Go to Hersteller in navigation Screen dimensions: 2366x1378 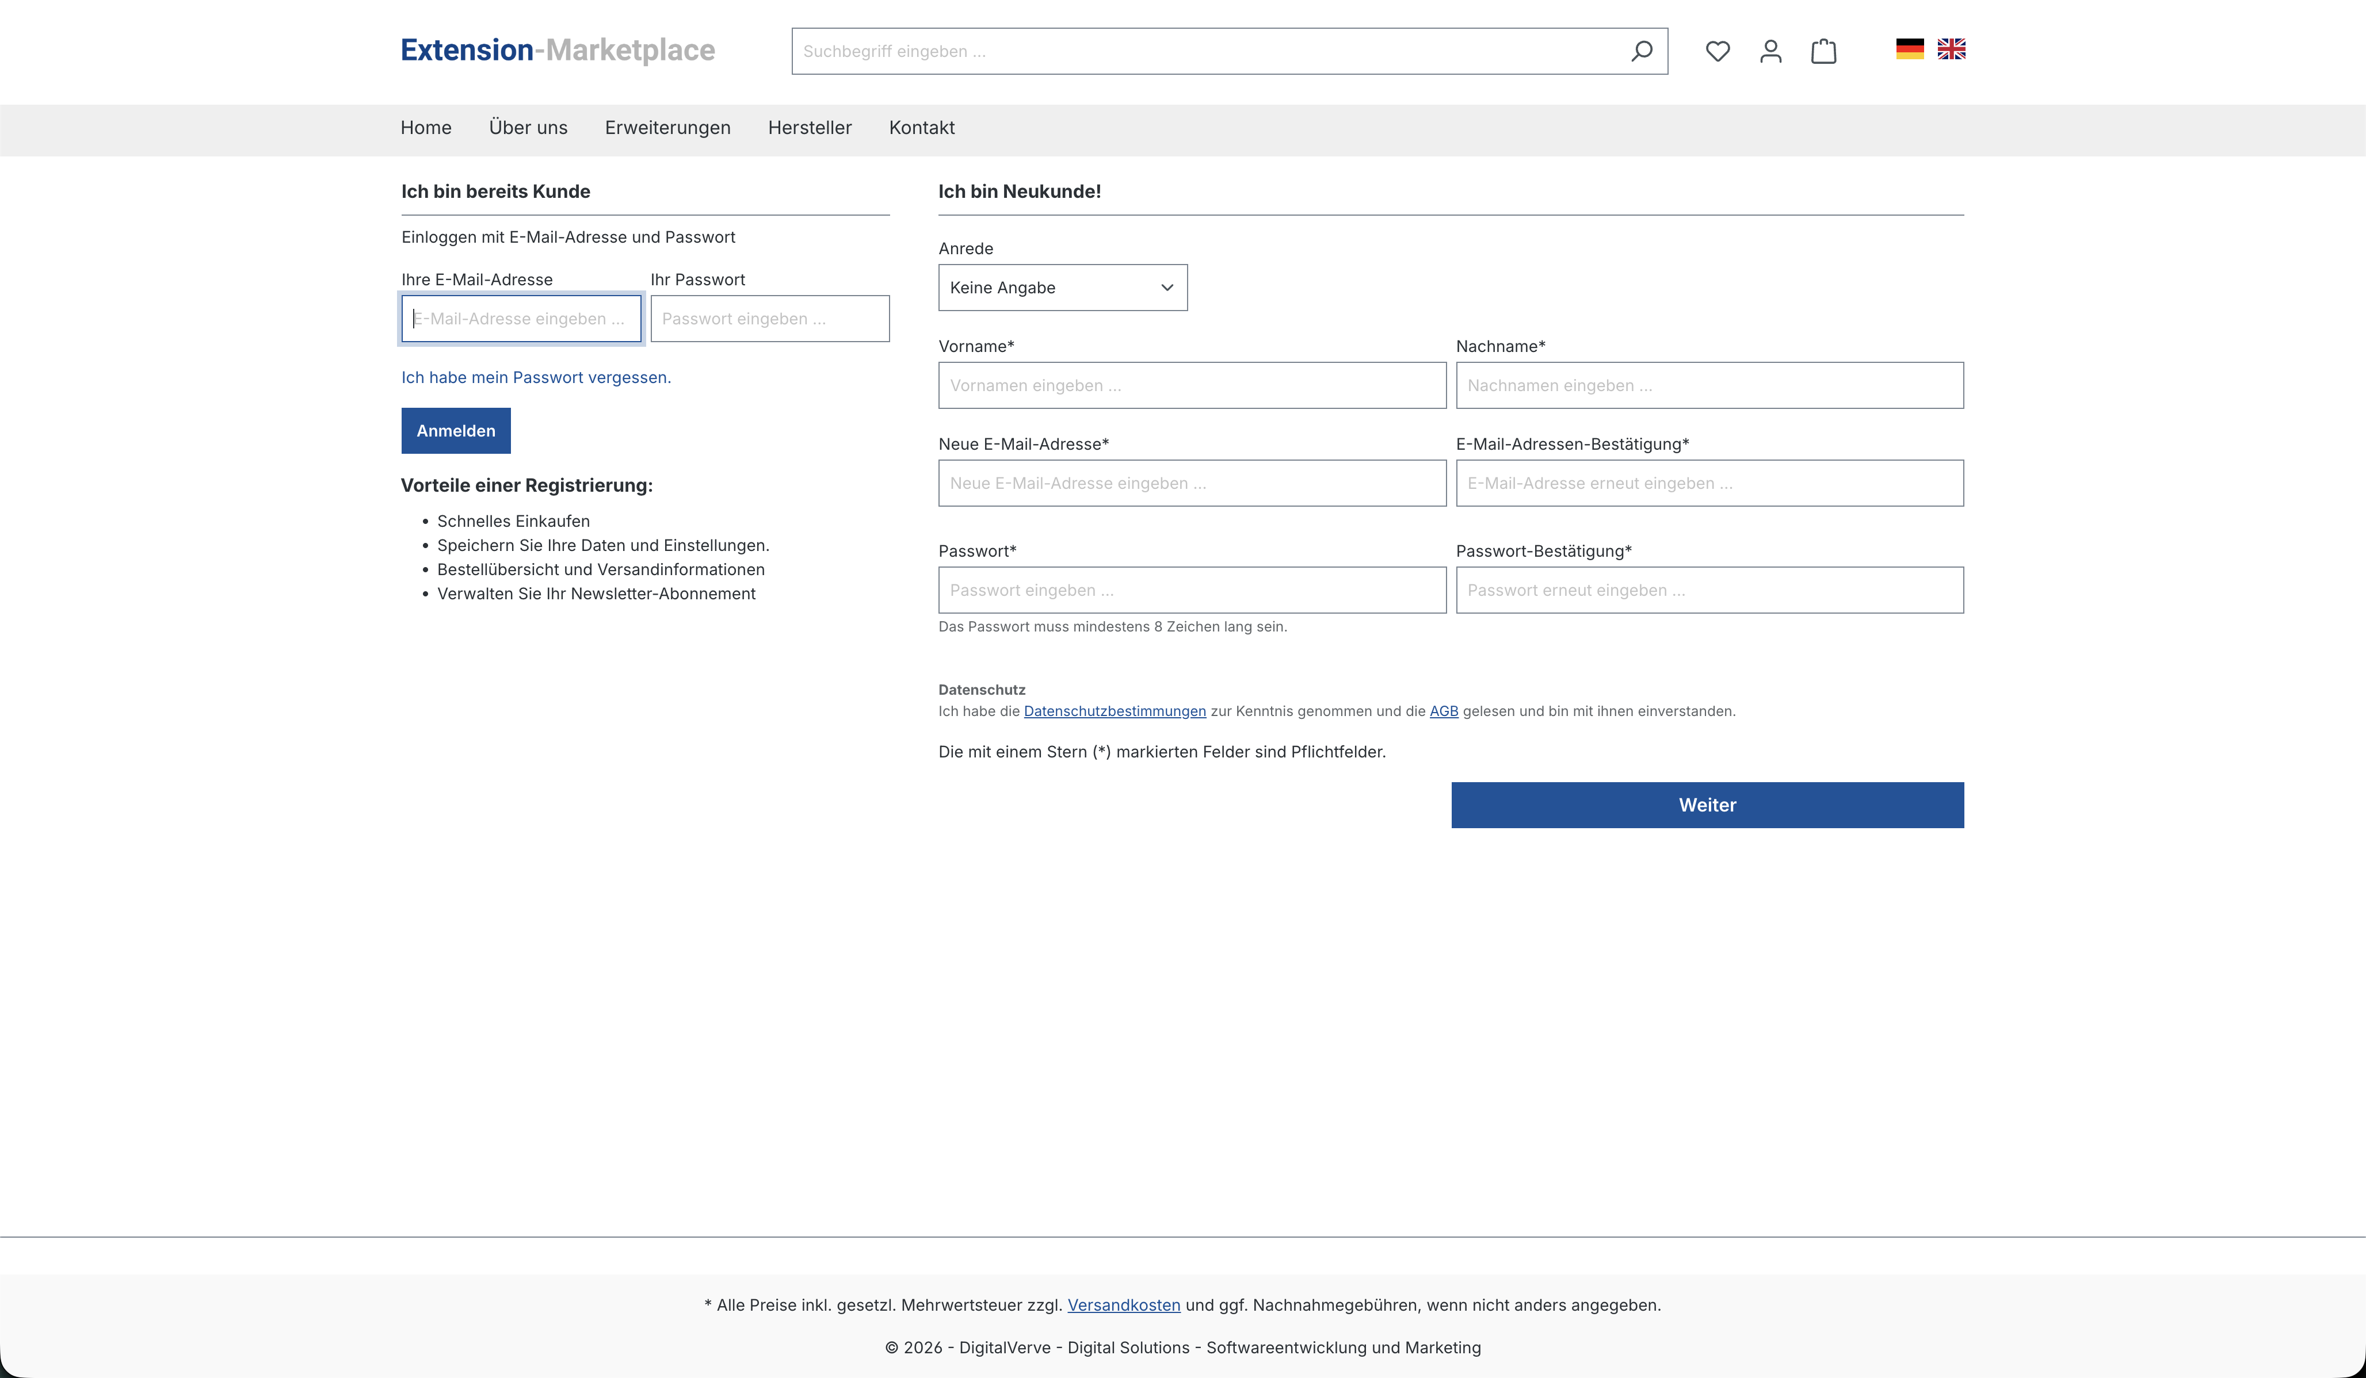pos(810,128)
